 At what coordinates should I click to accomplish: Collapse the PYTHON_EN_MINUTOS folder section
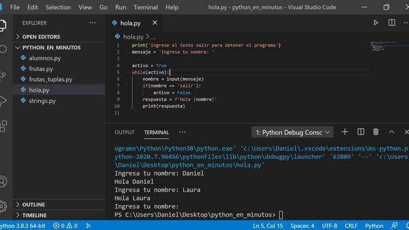click(x=59, y=47)
